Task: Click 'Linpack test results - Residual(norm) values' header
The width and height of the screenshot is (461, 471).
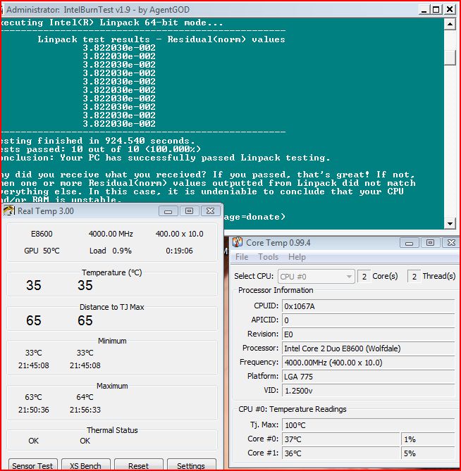Action: click(161, 39)
